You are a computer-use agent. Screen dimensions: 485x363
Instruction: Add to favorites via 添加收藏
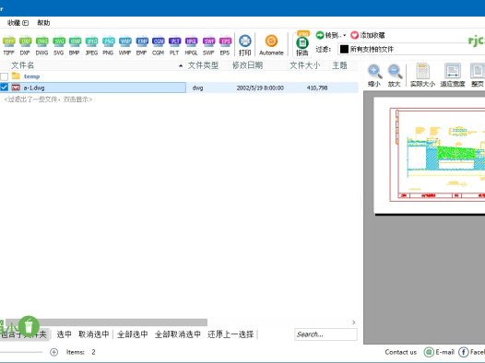tap(368, 35)
